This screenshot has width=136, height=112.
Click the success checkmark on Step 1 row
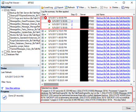49,28
